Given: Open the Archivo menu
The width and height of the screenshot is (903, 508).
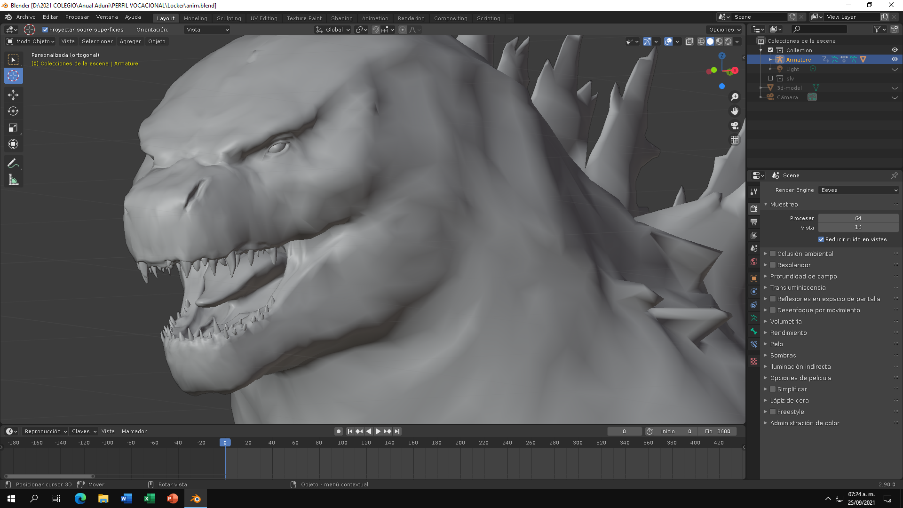Looking at the screenshot, I should pos(26,17).
